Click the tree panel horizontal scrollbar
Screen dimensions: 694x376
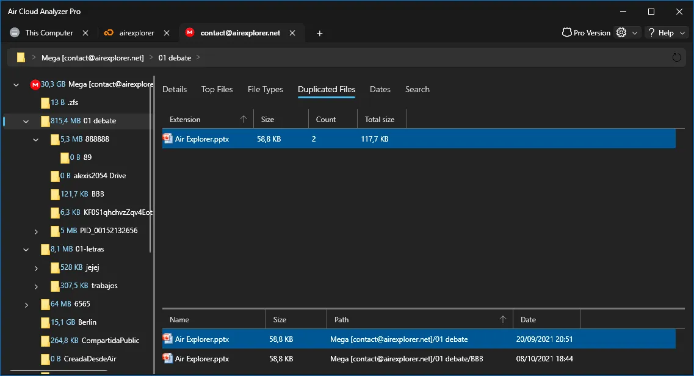59,371
